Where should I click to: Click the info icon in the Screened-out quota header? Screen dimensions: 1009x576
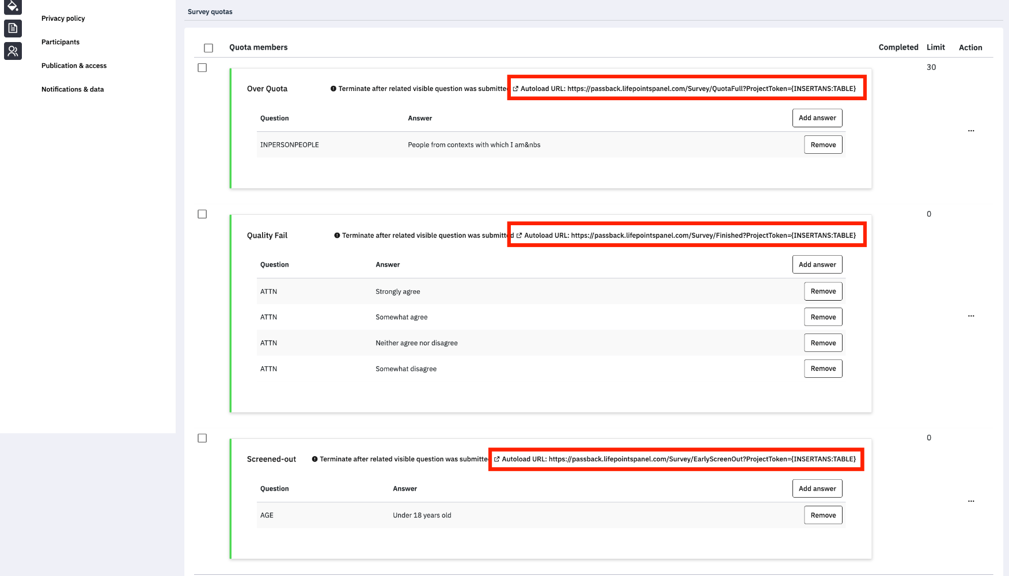point(314,459)
